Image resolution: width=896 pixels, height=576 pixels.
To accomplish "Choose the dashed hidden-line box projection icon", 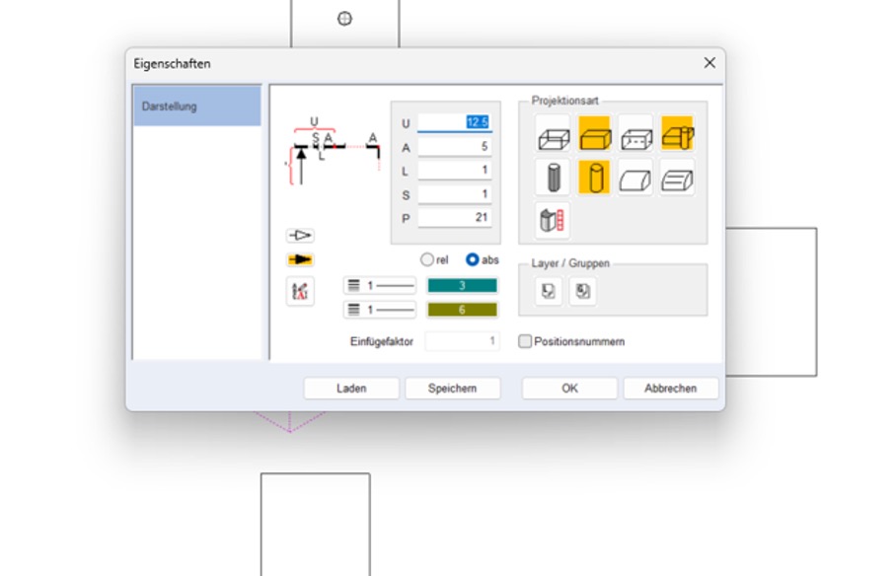I will coord(635,134).
